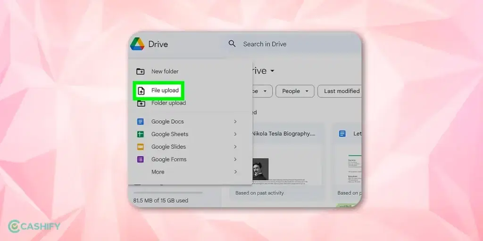Click the Search in Drive field

coord(292,44)
